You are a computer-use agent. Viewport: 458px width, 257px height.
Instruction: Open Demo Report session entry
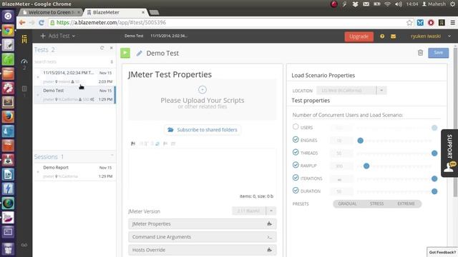click(74, 171)
